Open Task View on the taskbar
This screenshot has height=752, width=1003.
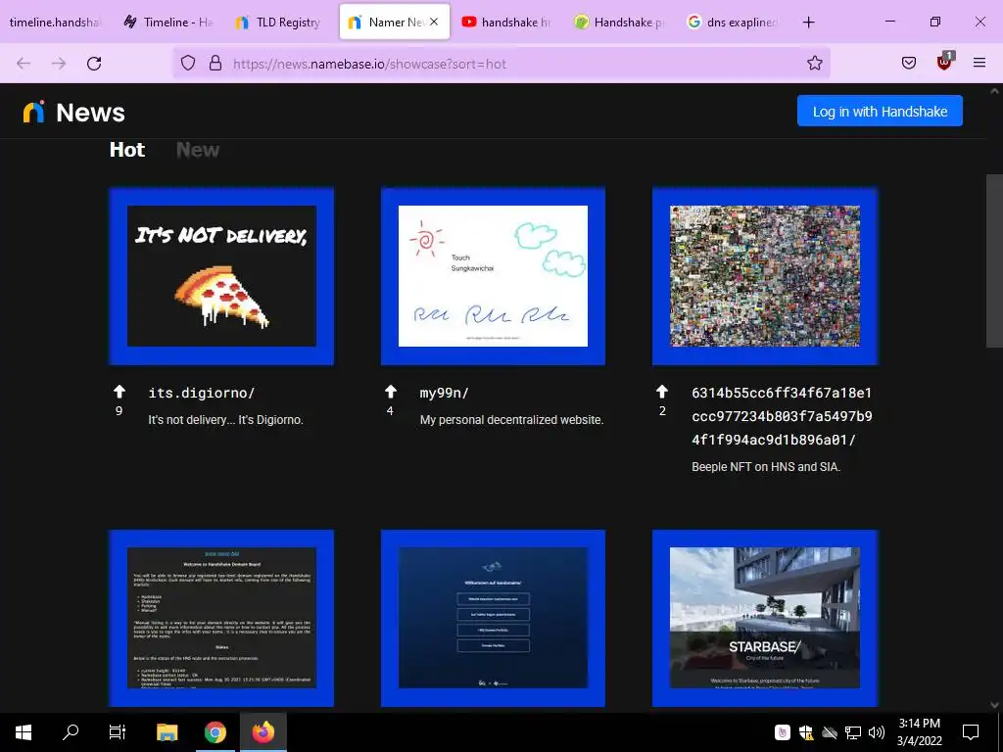(x=118, y=732)
